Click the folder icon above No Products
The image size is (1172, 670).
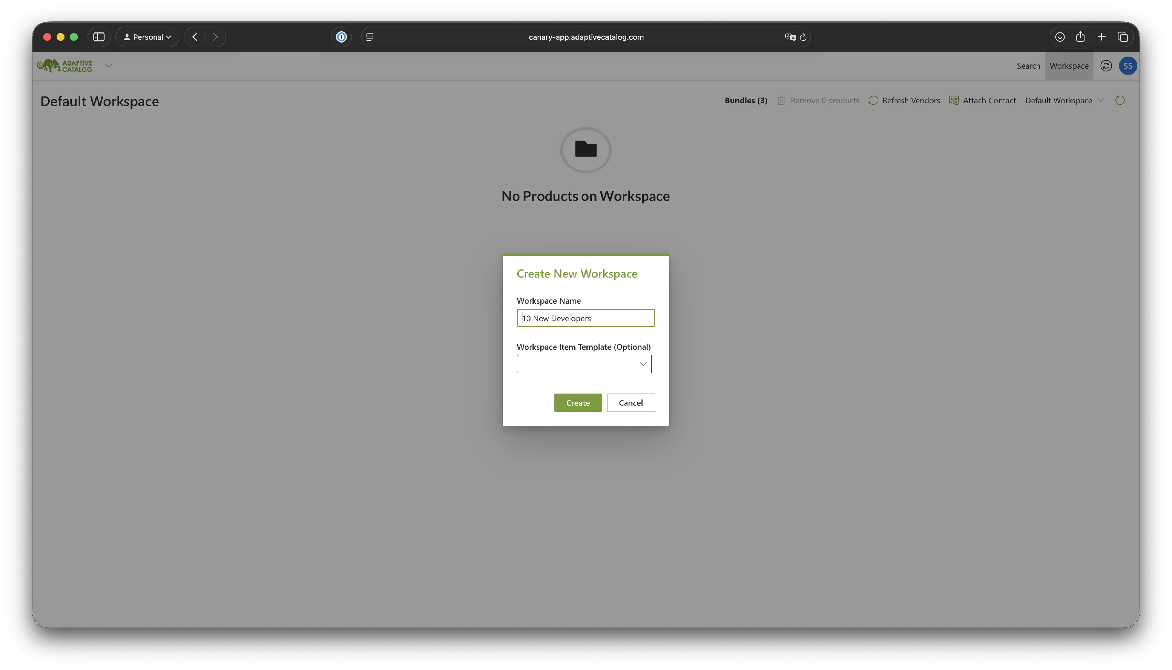click(x=586, y=150)
